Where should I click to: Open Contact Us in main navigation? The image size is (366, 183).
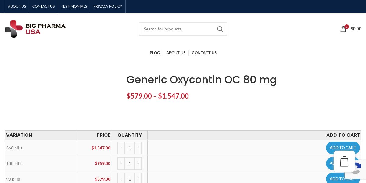pos(204,53)
